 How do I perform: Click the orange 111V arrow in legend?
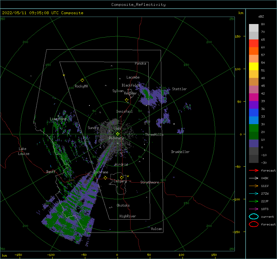pos(254,186)
